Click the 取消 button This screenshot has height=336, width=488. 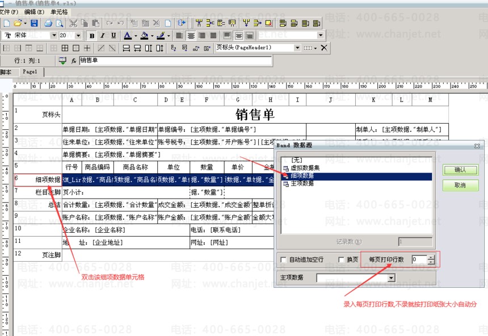tap(460, 186)
